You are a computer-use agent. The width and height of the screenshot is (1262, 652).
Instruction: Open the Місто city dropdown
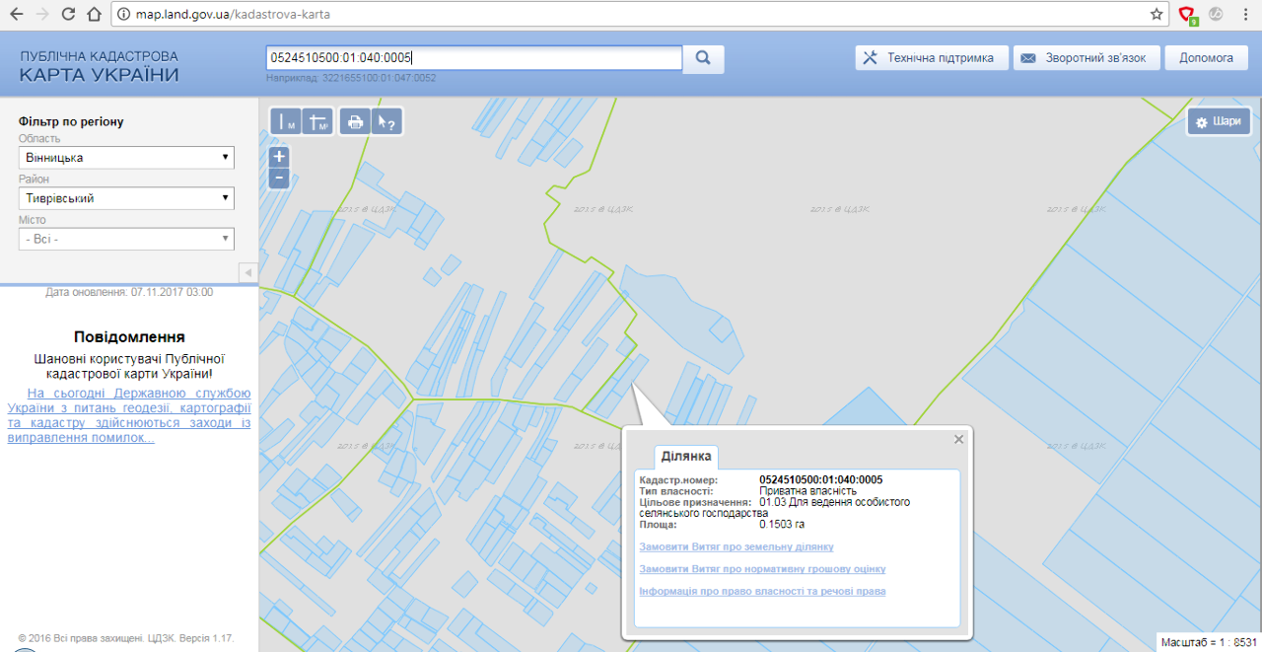click(126, 239)
